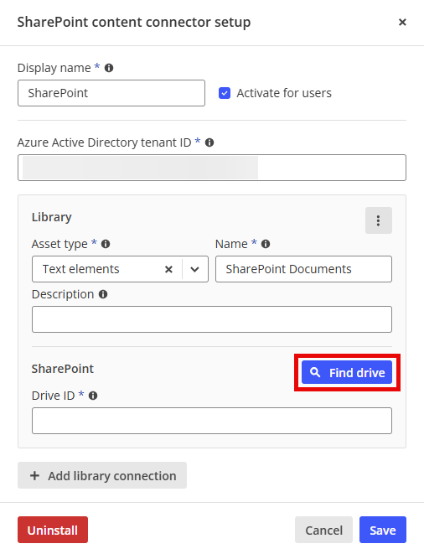Click the red Uninstall button
This screenshot has width=424, height=554.
53,530
